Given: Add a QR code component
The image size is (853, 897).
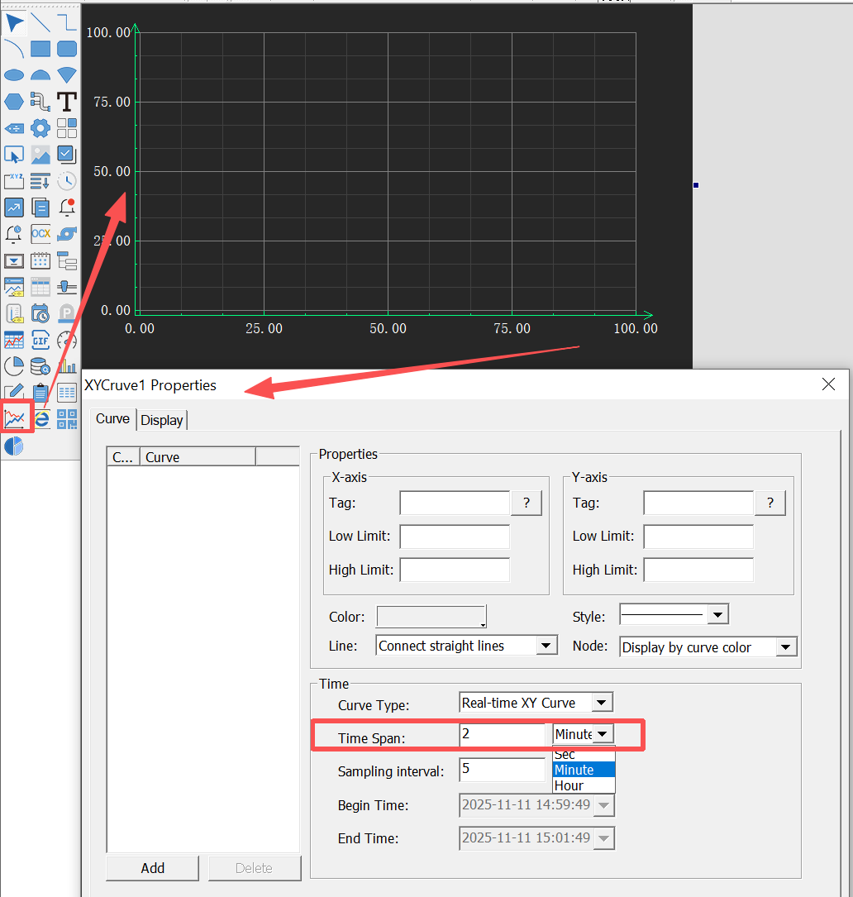Looking at the screenshot, I should (x=67, y=418).
